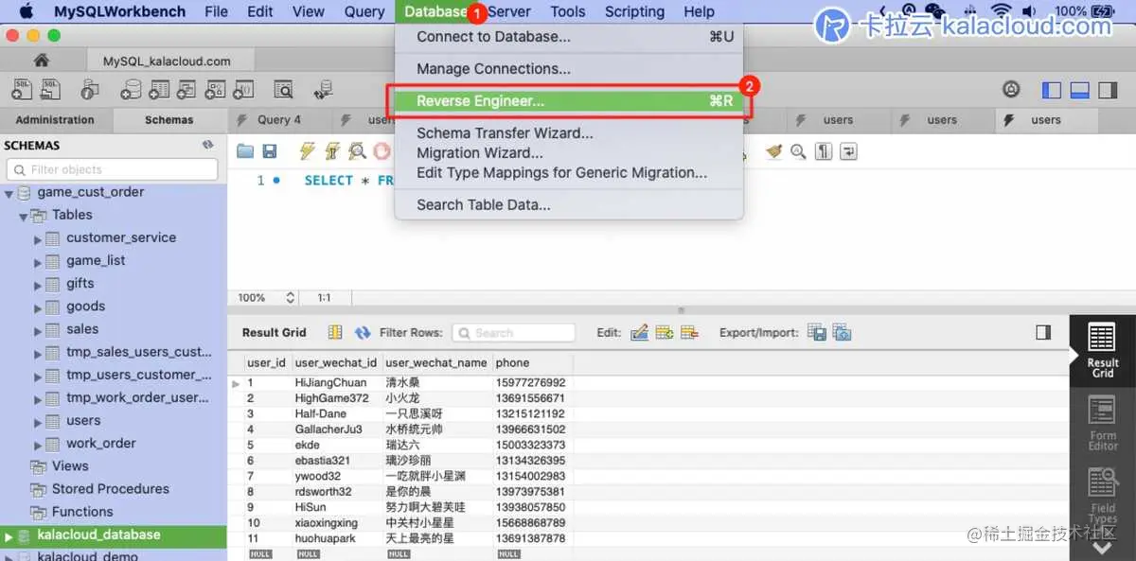Open a script file in the editor

(245, 151)
